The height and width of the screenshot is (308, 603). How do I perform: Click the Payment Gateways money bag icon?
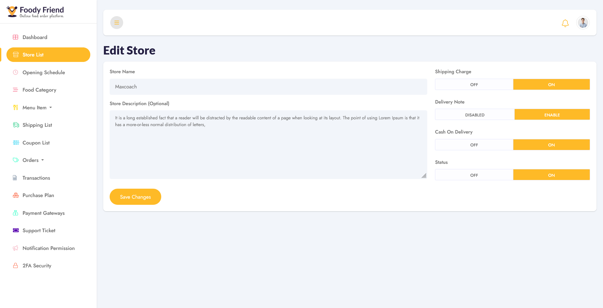[x=15, y=213]
